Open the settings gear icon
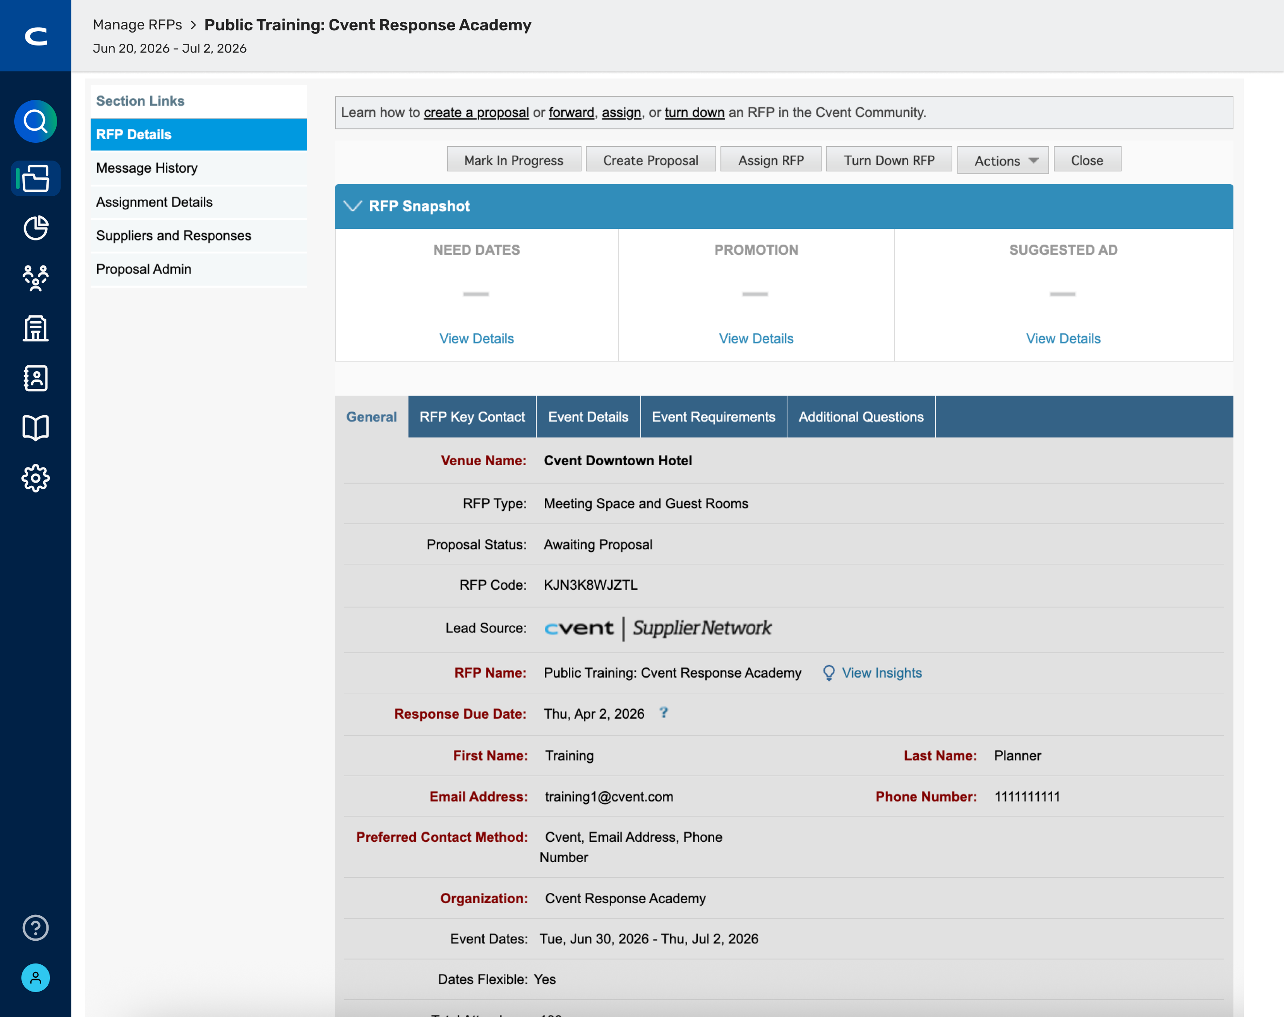 click(x=35, y=478)
